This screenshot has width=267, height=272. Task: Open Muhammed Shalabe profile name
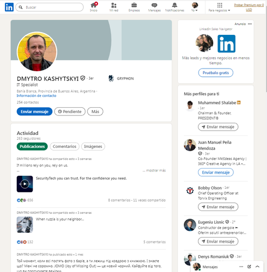(x=217, y=103)
